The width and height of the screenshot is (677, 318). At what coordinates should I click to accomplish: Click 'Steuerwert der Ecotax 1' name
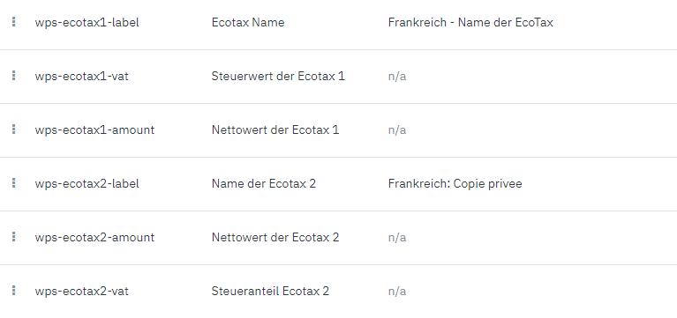click(278, 77)
